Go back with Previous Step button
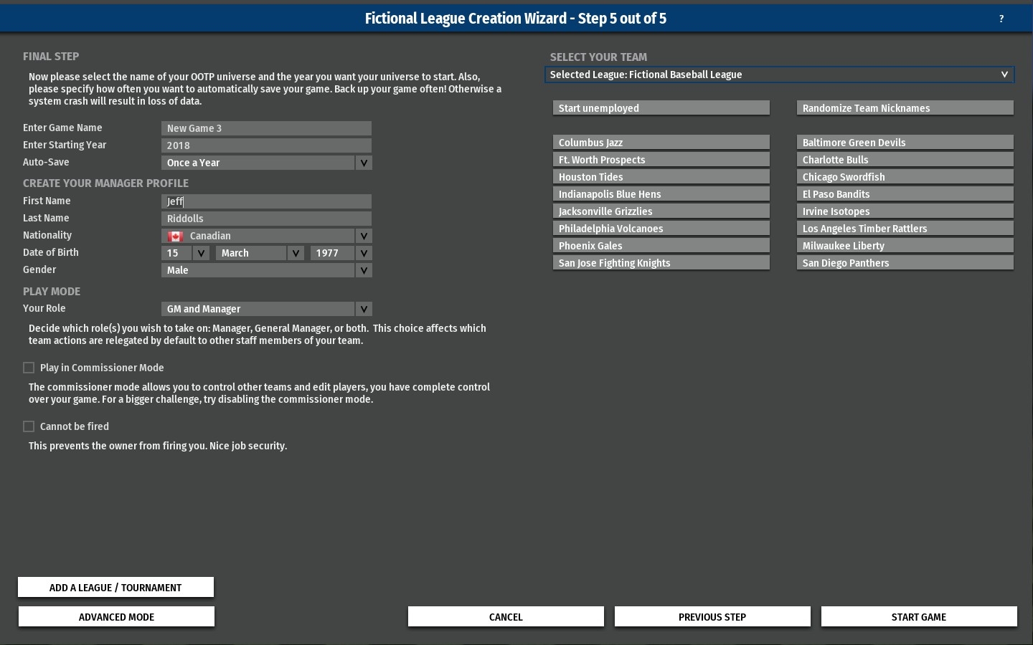1033x645 pixels. [x=712, y=616]
